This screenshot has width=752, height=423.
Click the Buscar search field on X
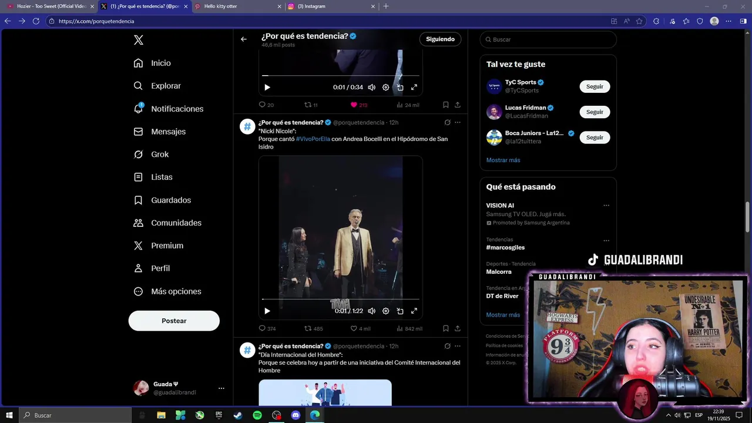pyautogui.click(x=548, y=39)
